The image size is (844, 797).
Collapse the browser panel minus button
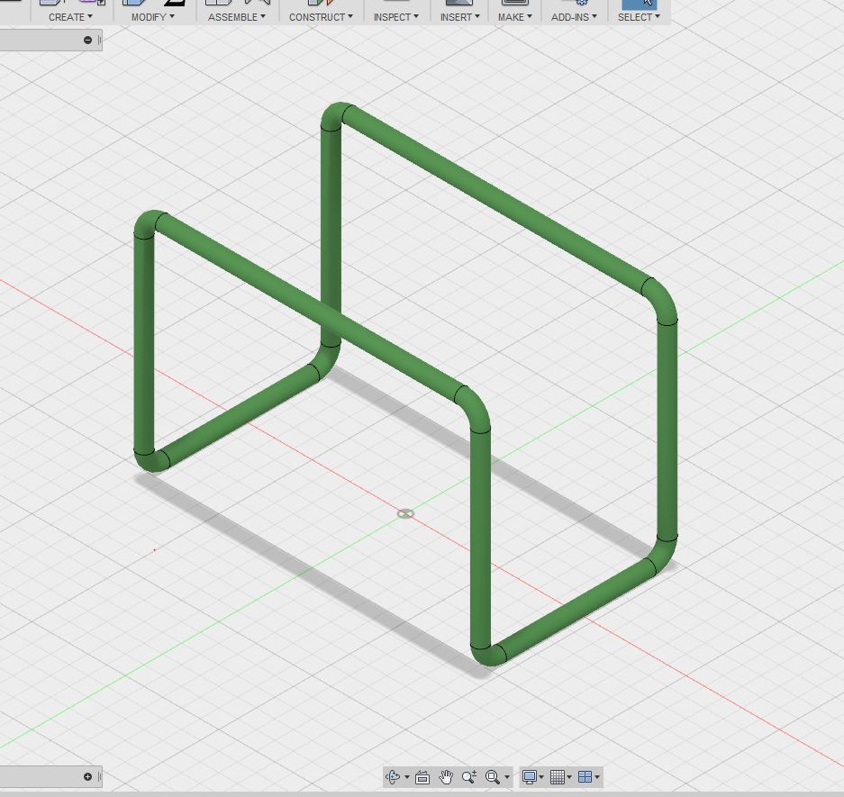pyautogui.click(x=87, y=40)
